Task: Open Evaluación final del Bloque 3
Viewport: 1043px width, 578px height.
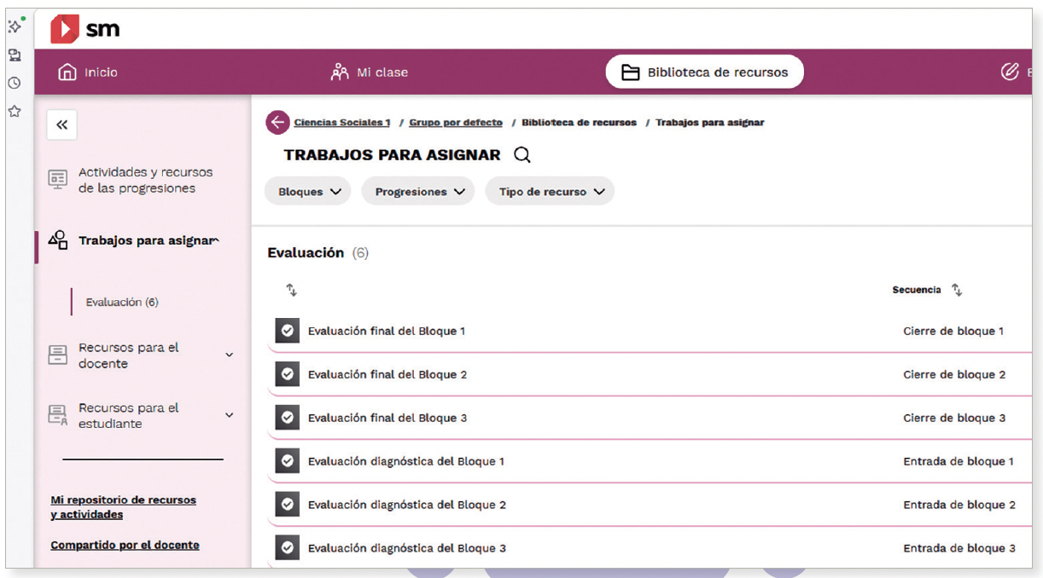Action: pos(387,418)
